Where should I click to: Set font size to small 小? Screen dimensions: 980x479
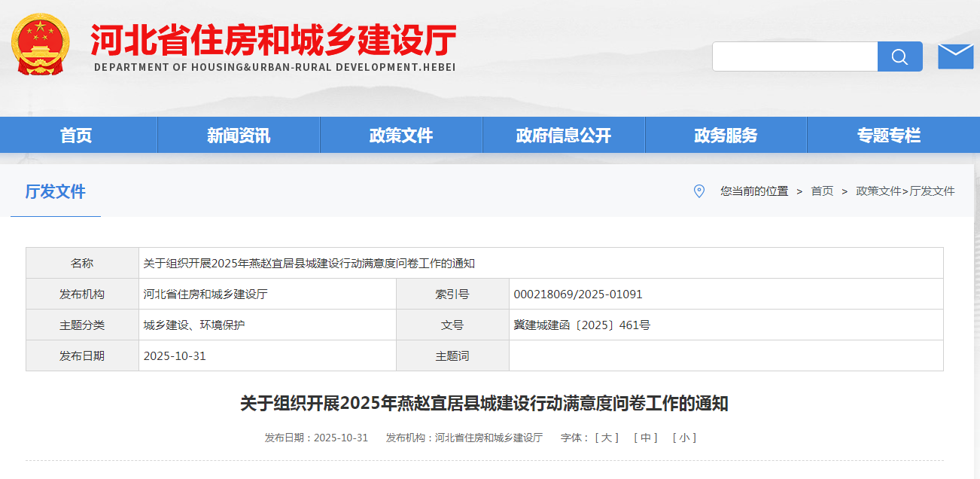(683, 438)
